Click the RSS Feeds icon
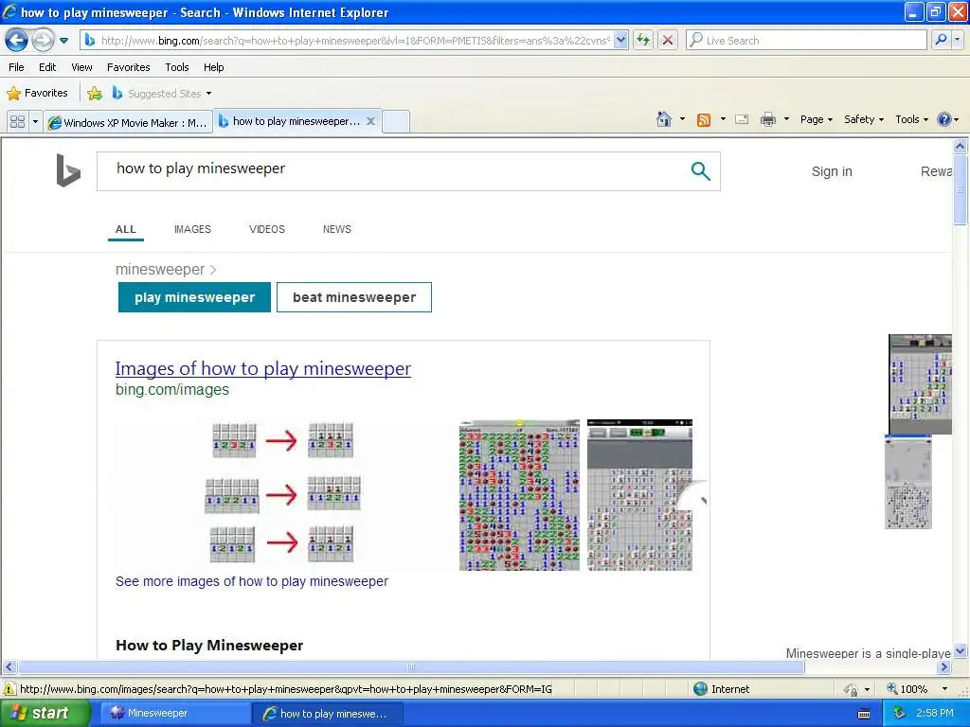 704,120
